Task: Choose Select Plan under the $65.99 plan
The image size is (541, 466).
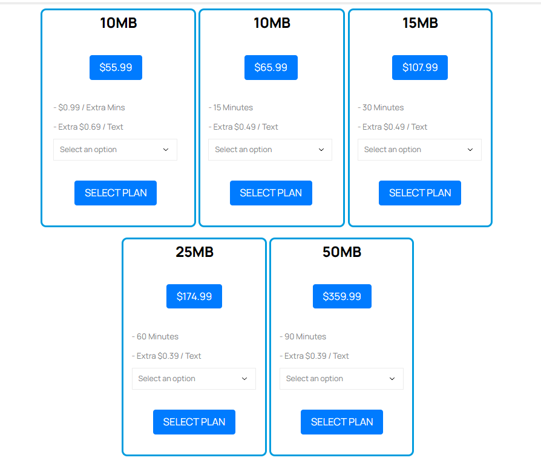Action: click(270, 193)
